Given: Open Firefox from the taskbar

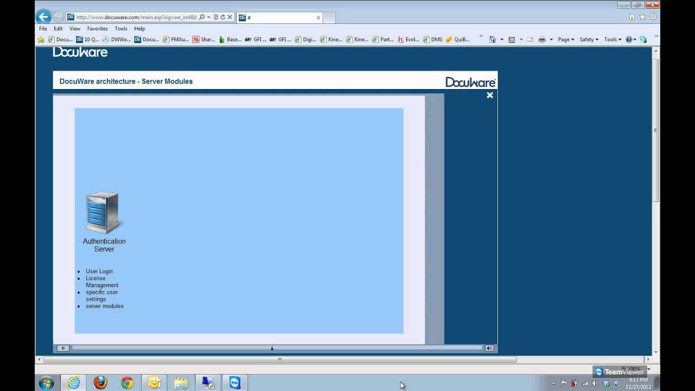Looking at the screenshot, I should 100,383.
